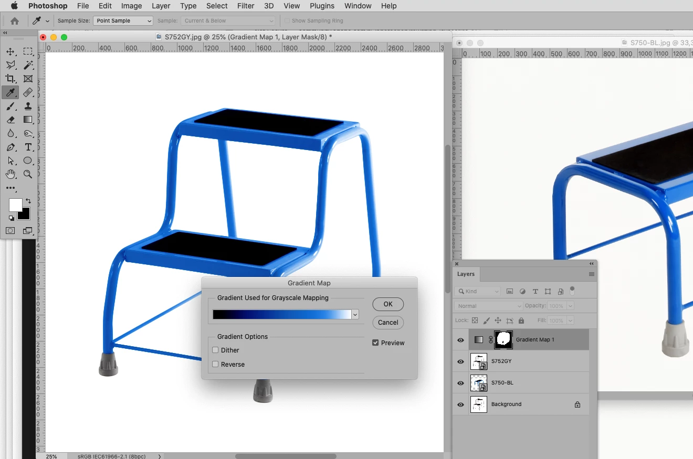
Task: Open the Image menu
Action: [131, 6]
